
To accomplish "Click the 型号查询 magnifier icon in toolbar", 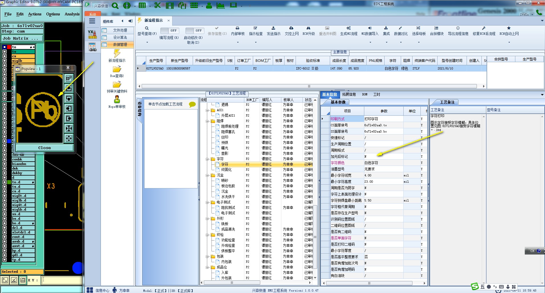I will point(147,28).
